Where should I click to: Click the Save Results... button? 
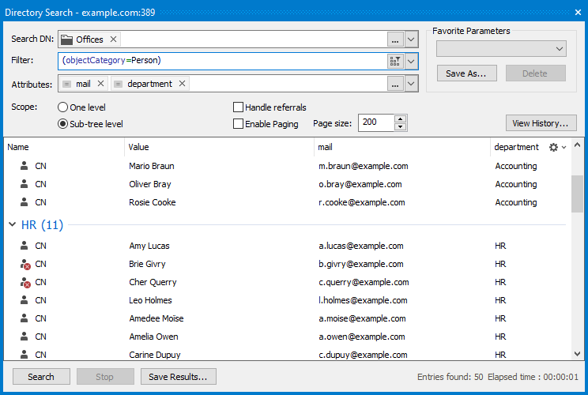click(x=178, y=377)
